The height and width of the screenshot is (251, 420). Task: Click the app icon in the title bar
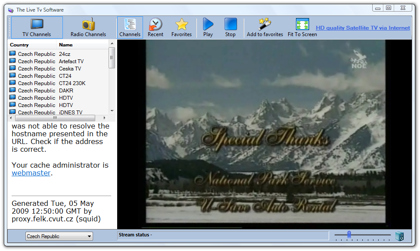click(x=11, y=10)
